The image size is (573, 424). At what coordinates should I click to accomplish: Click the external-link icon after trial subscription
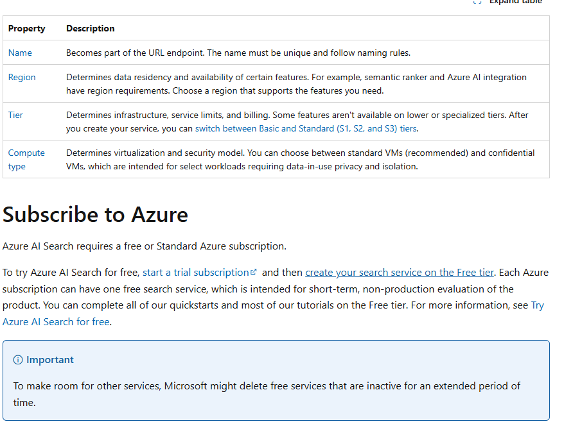(254, 272)
